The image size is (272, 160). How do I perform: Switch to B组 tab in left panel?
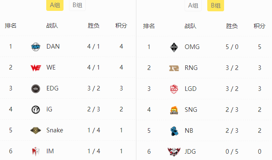pos(77,5)
